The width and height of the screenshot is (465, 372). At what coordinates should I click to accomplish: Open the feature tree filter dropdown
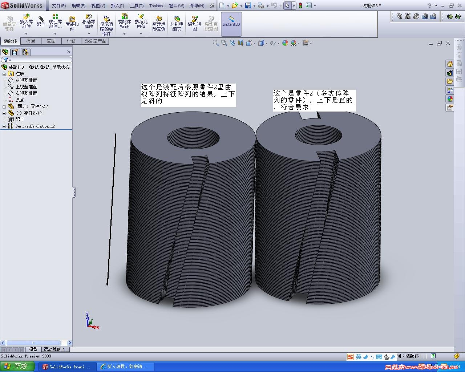point(7,60)
